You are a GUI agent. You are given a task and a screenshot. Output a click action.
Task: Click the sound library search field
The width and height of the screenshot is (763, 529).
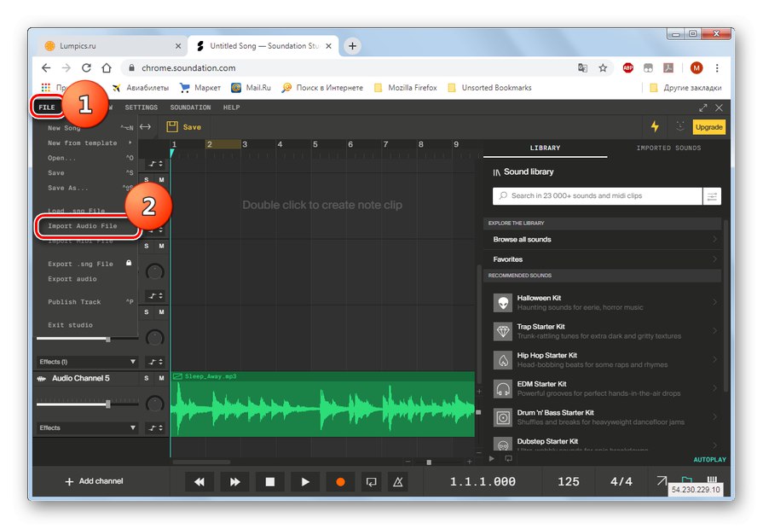[598, 196]
